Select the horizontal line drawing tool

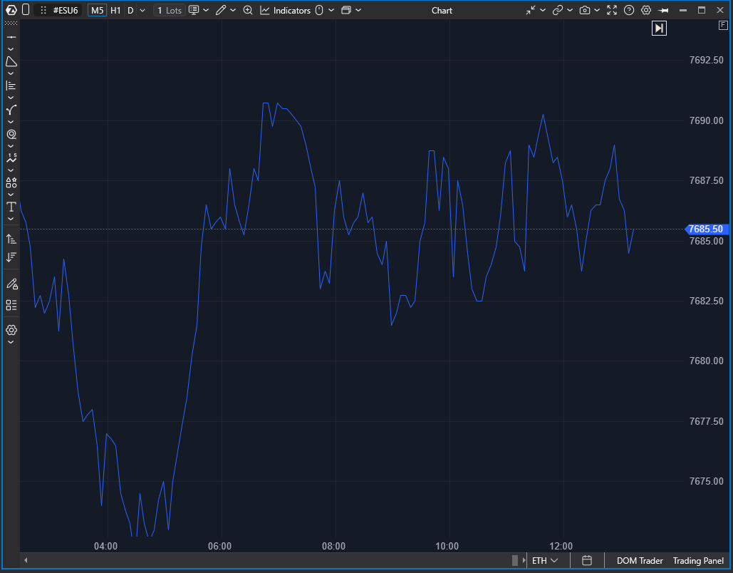11,37
